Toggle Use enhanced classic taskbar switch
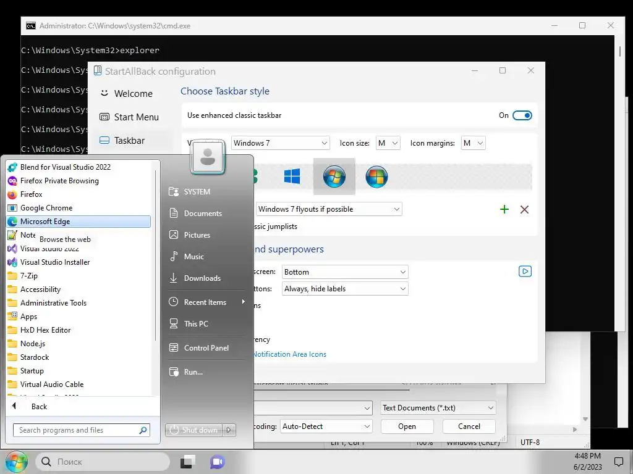The image size is (633, 474). click(x=522, y=115)
